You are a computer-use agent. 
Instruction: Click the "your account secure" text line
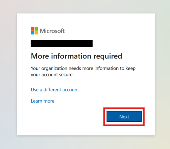point(52,75)
